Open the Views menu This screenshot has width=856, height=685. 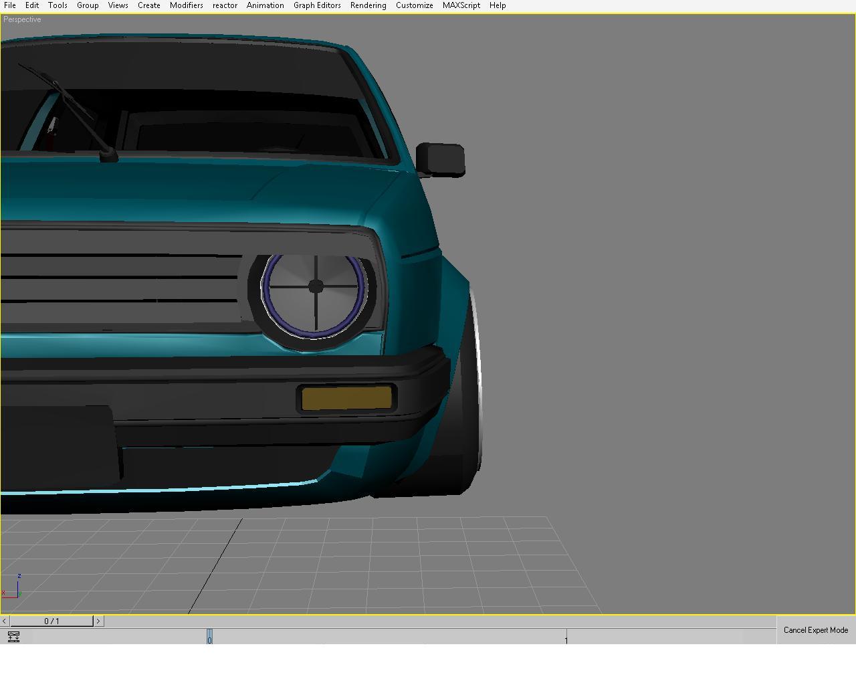(x=118, y=5)
